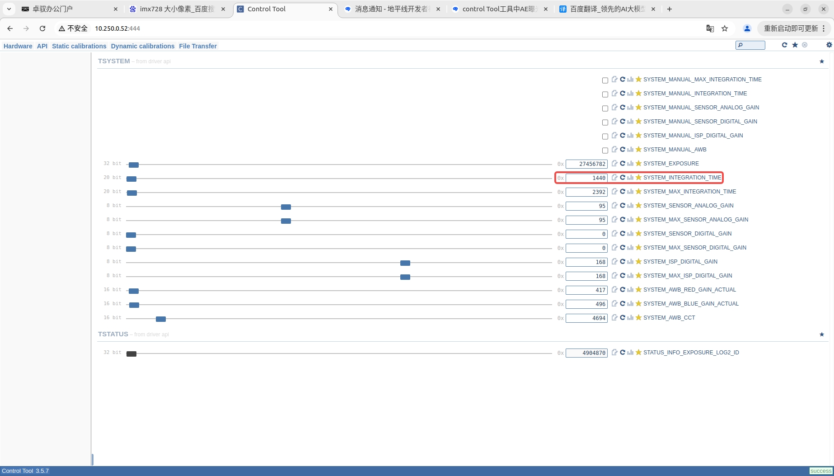Click the TSYSTEM section star icon

[821, 61]
